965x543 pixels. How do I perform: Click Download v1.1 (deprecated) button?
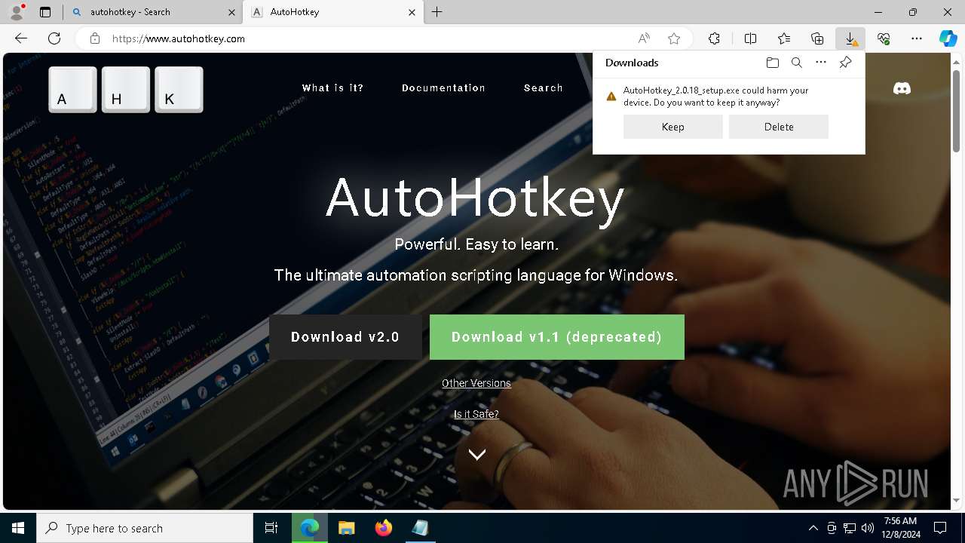(557, 337)
